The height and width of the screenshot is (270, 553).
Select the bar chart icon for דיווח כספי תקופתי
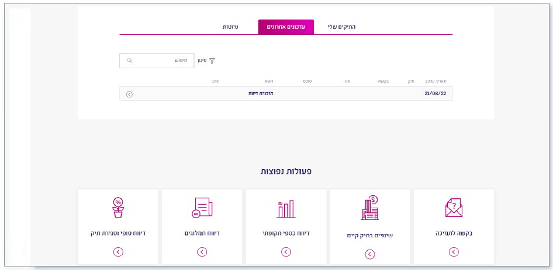point(286,209)
